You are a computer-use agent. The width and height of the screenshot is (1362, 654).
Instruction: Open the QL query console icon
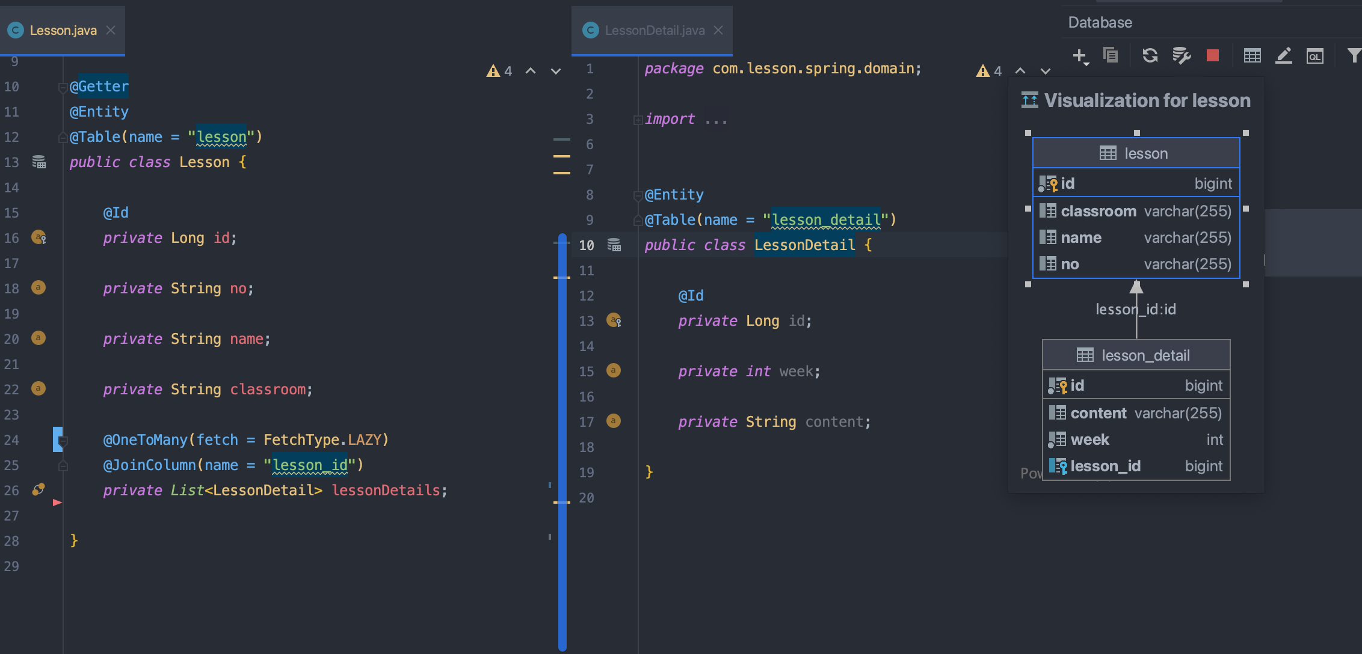coord(1314,57)
